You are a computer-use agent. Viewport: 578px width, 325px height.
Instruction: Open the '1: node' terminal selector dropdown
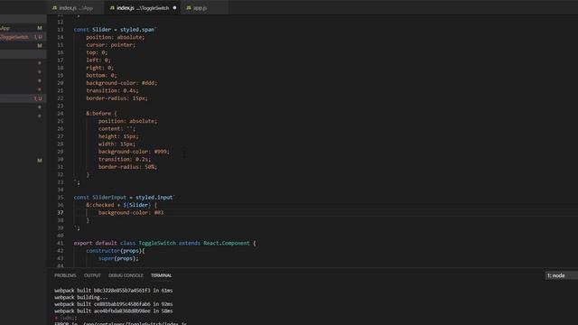pyautogui.click(x=561, y=275)
